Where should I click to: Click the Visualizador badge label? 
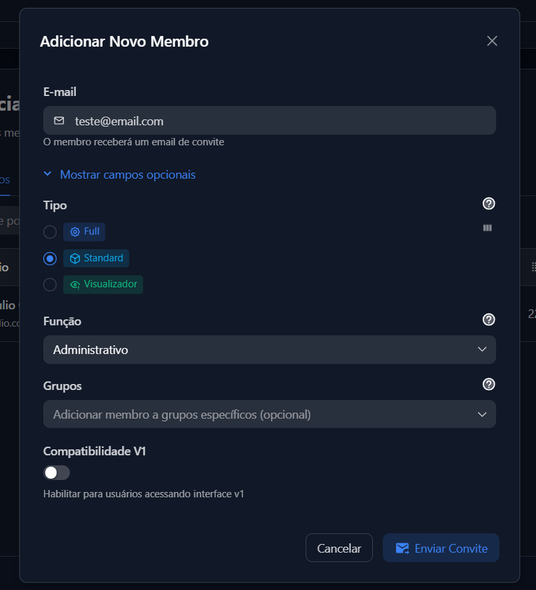110,285
